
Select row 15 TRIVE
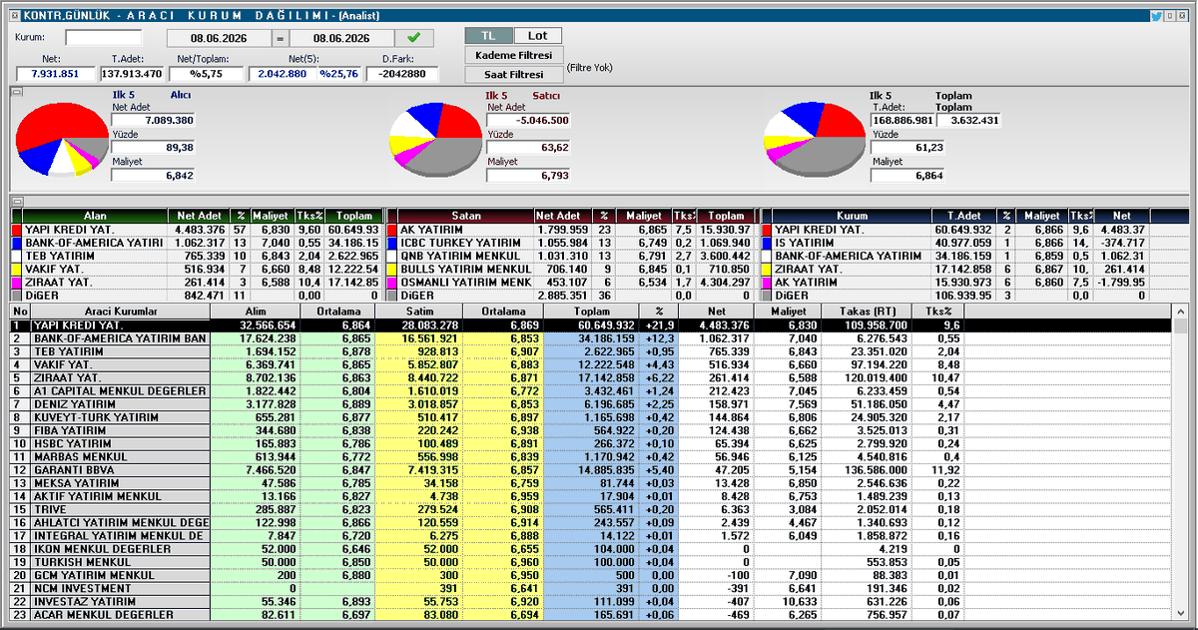(591, 508)
